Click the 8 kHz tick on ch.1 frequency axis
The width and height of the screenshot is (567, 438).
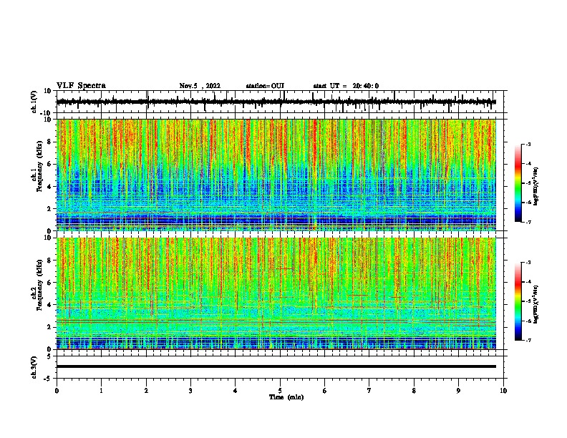coord(49,142)
